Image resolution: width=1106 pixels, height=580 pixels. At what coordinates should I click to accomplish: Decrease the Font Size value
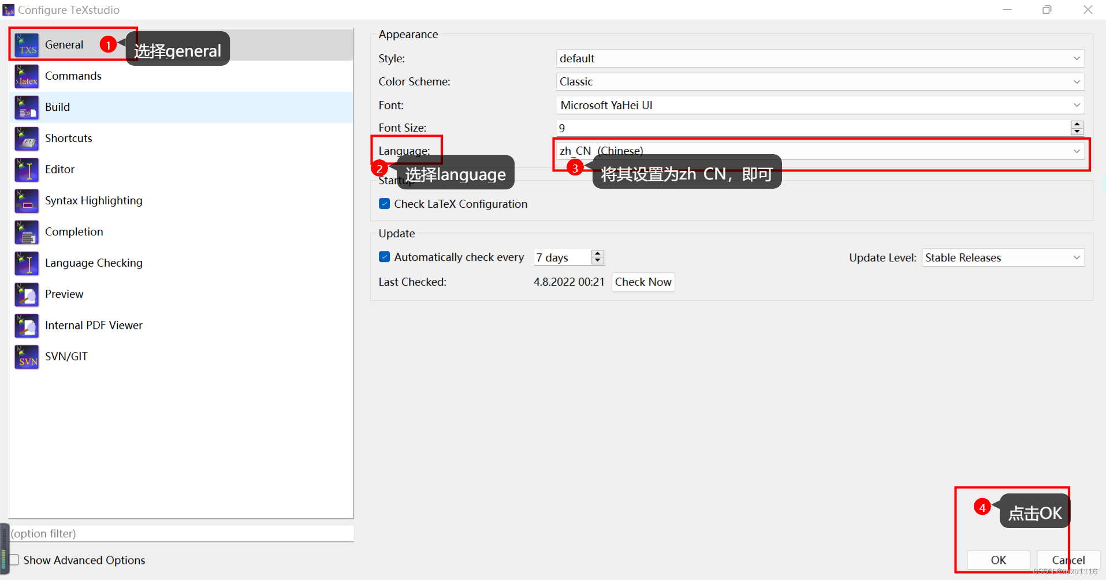coord(1077,131)
